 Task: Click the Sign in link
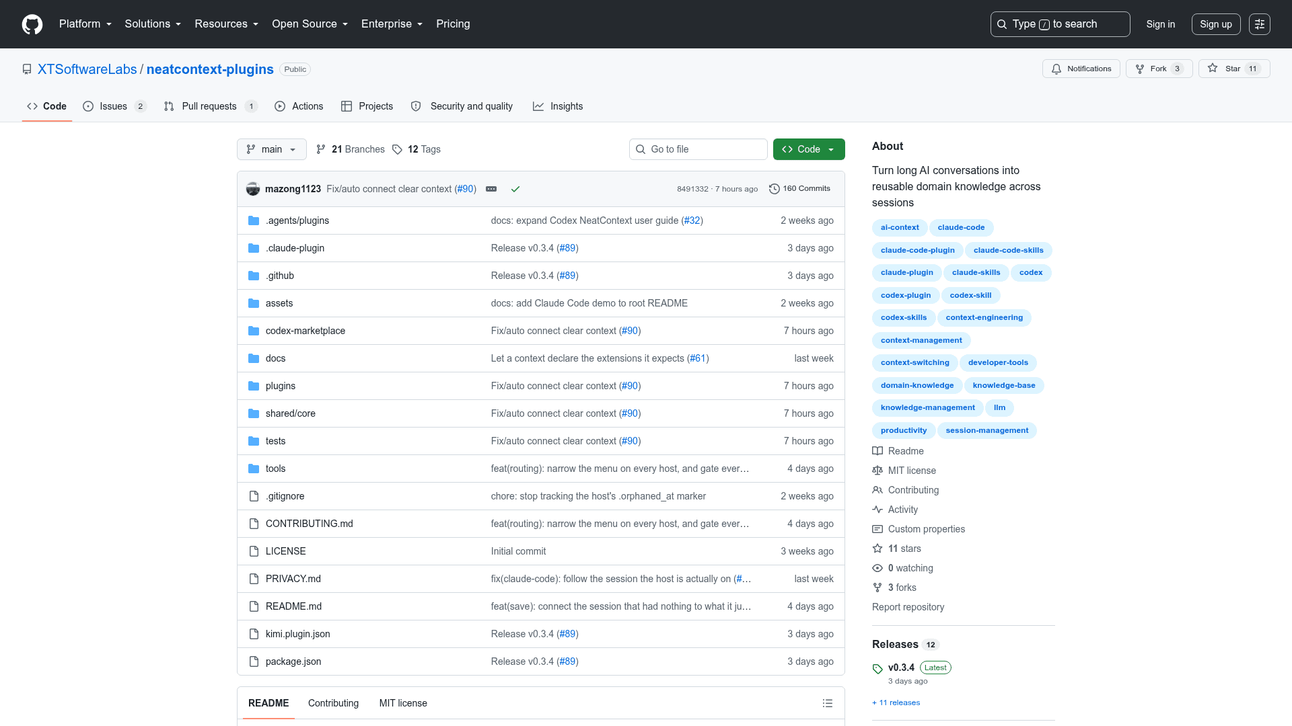pyautogui.click(x=1161, y=24)
